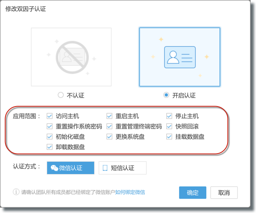Disable the 挂载数据盘 checkbox
The image size is (256, 213).
click(169, 137)
